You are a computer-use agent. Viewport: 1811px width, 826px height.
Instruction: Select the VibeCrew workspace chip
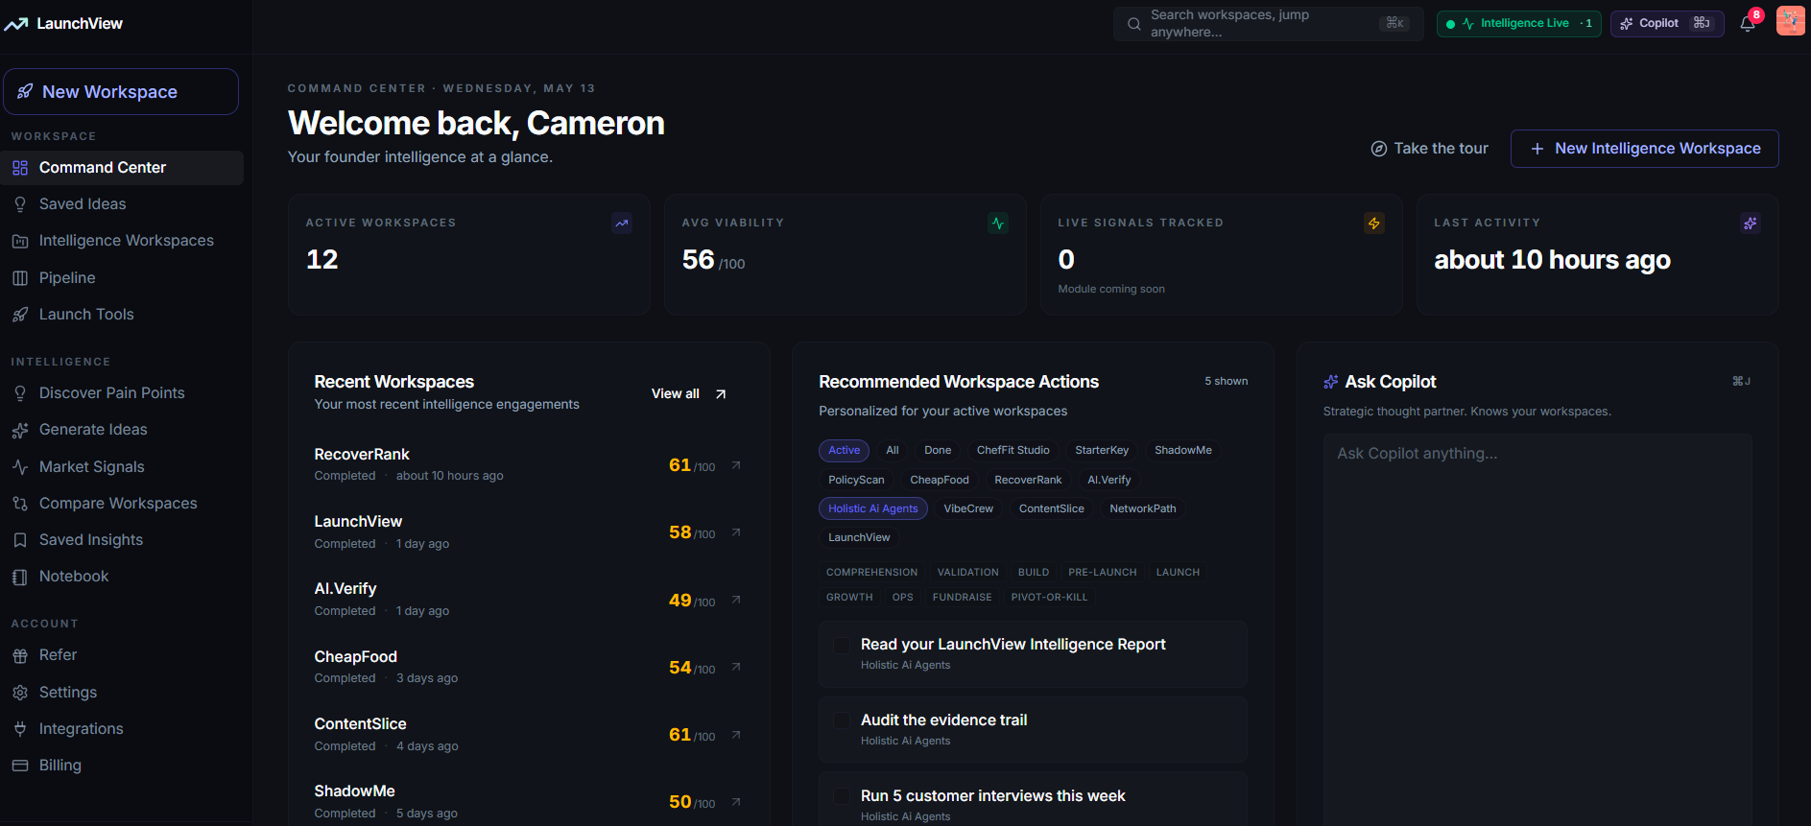pyautogui.click(x=968, y=508)
